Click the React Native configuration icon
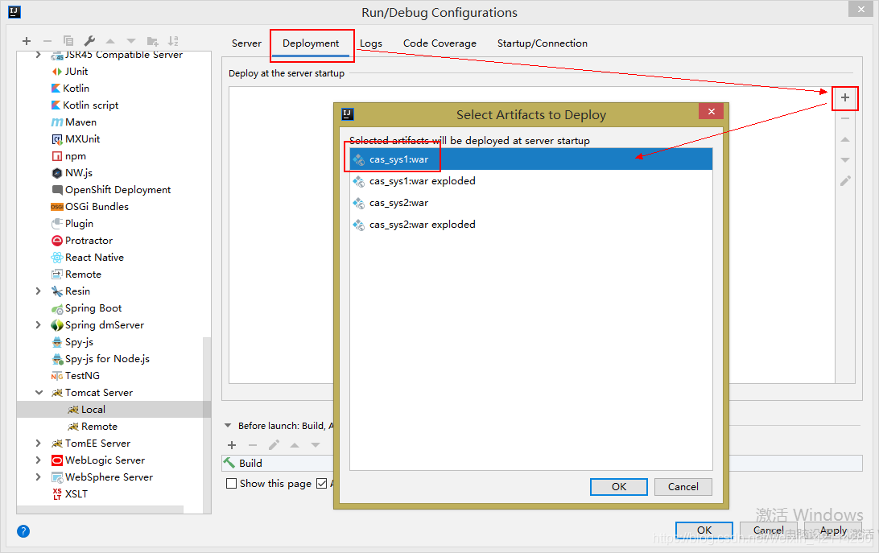This screenshot has width=879, height=553. [x=56, y=258]
